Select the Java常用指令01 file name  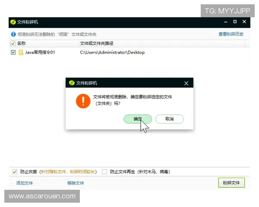point(40,52)
